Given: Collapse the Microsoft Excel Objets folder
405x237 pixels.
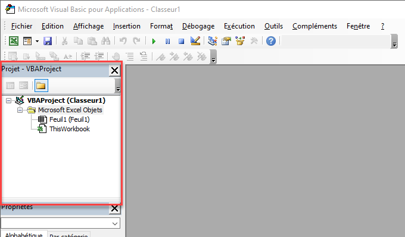Looking at the screenshot, I should (20, 110).
